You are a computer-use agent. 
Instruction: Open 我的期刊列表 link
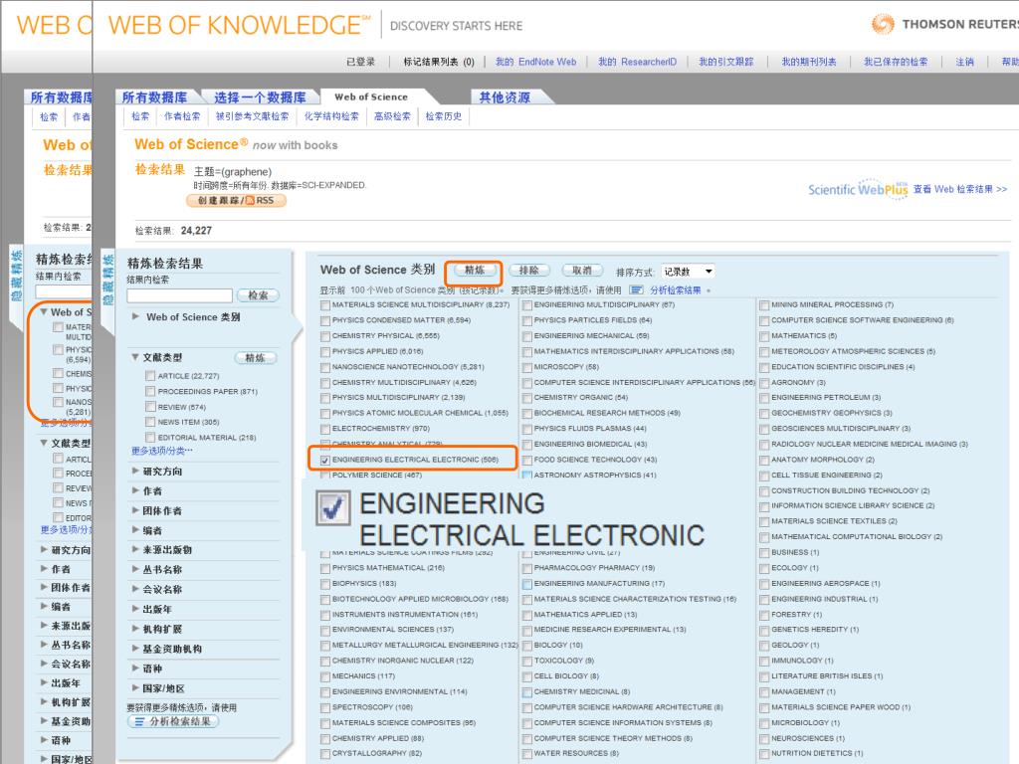(808, 62)
